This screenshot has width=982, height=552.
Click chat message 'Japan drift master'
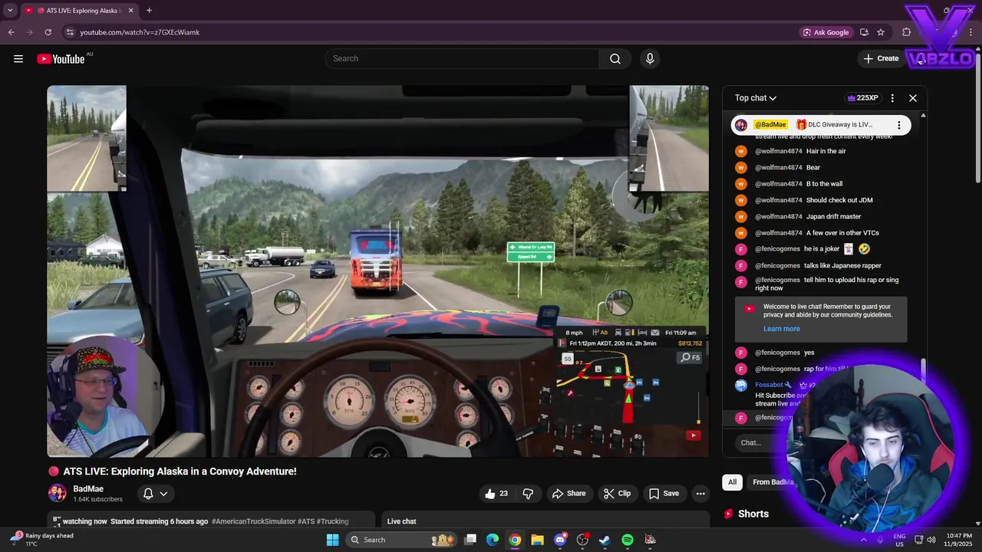pos(833,216)
